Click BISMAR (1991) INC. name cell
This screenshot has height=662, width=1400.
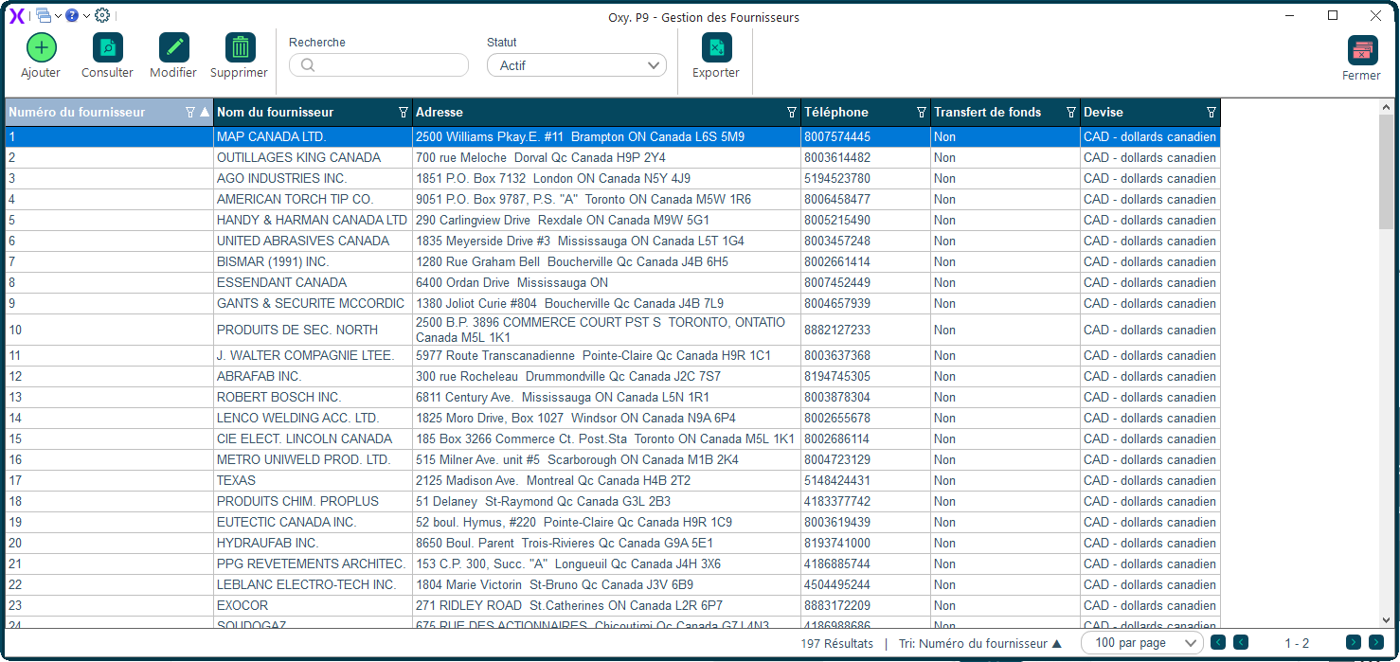[313, 262]
